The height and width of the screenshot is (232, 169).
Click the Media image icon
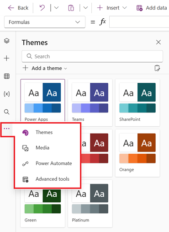25,148
